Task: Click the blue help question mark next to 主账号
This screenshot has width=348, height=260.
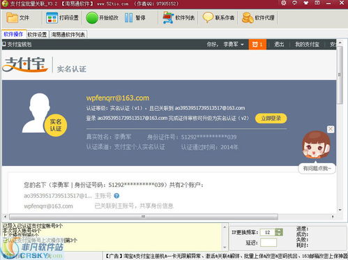Action: (116, 196)
